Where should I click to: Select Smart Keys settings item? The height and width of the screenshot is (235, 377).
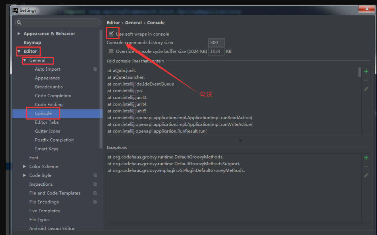pos(46,149)
